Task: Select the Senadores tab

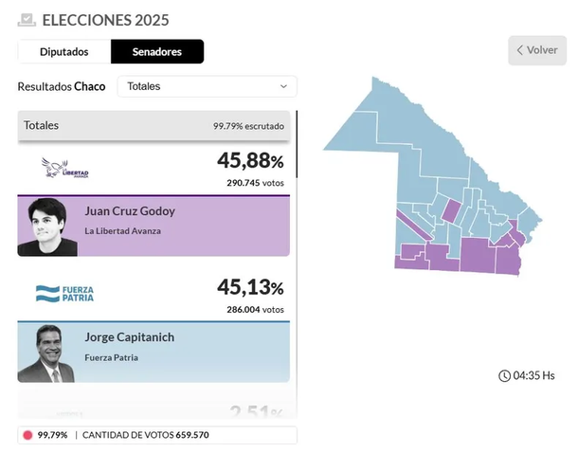Action: click(x=157, y=51)
